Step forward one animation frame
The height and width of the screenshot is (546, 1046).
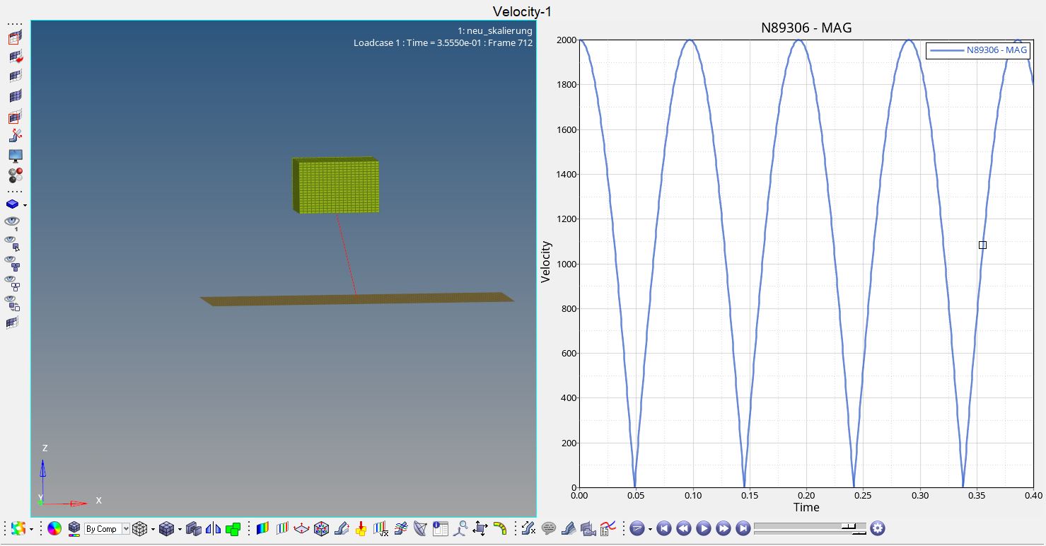[723, 528]
